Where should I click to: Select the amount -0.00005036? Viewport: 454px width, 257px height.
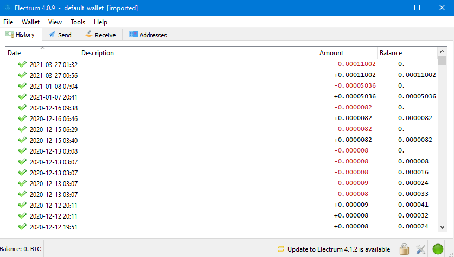(355, 85)
